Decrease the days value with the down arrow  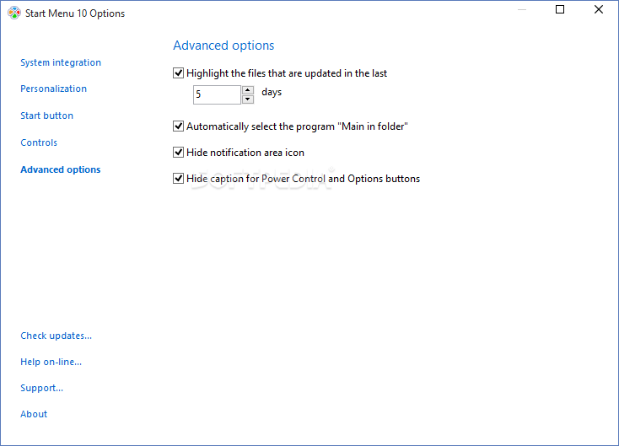(x=248, y=99)
